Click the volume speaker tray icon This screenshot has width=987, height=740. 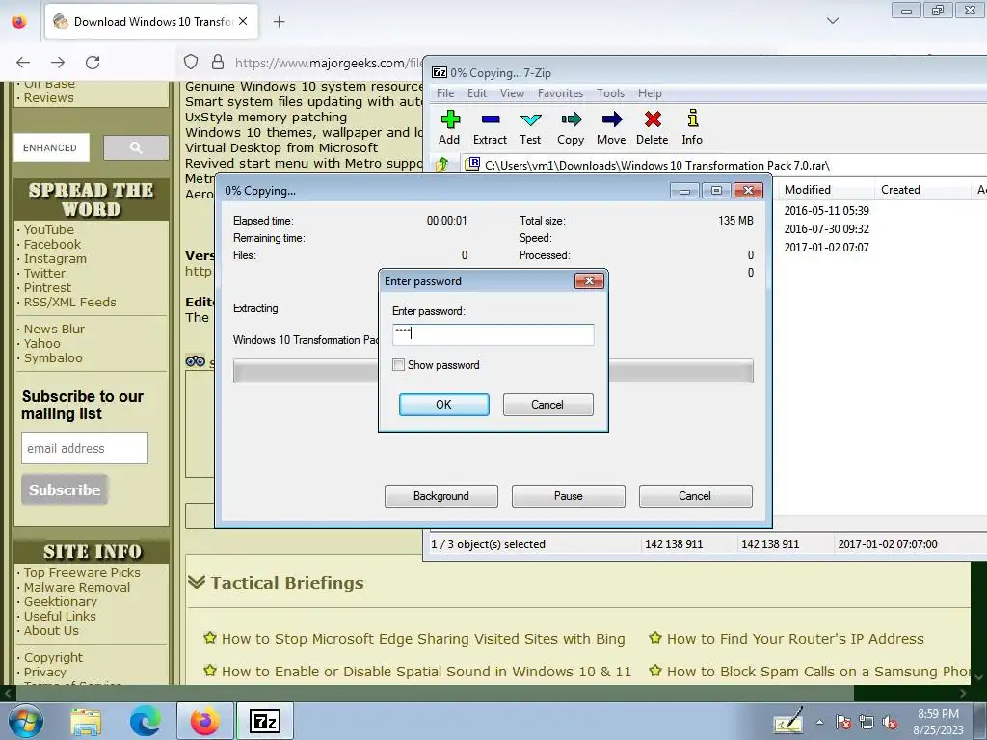point(890,723)
